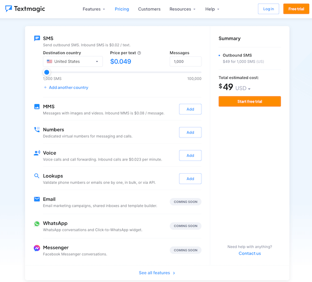Click the WhatsApp logo icon
Screen dimensions: 312x282
[x=37, y=224]
